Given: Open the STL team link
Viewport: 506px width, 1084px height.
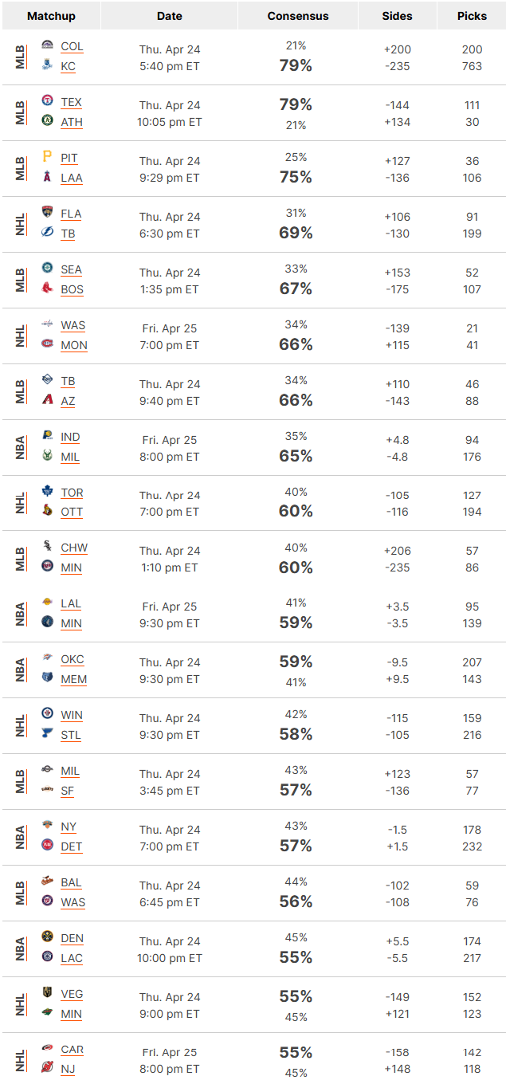Looking at the screenshot, I should (x=70, y=736).
